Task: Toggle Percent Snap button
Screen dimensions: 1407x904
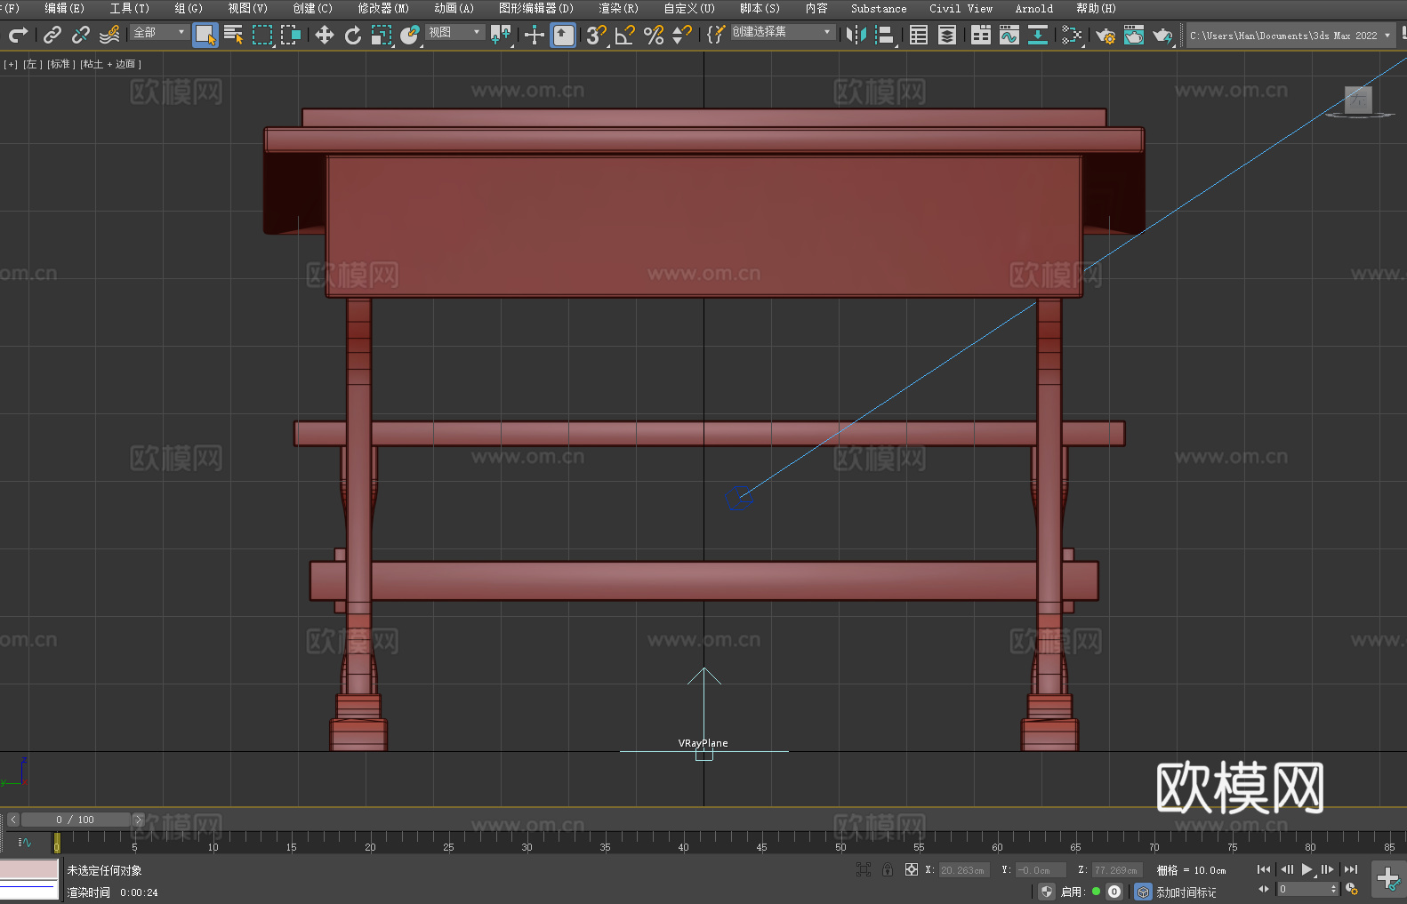Action: click(654, 35)
